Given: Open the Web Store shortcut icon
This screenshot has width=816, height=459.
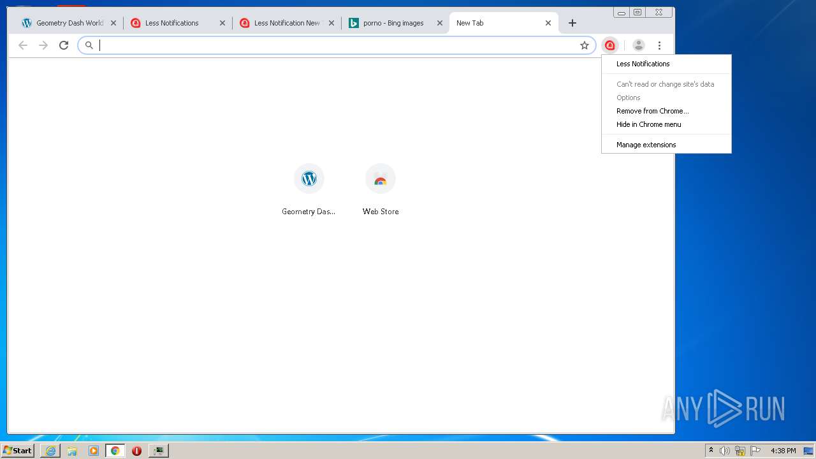Looking at the screenshot, I should [x=381, y=179].
